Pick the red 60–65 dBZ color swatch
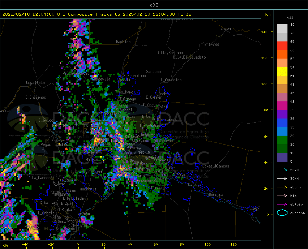Viewport: 308px width, 249px height. click(282, 46)
